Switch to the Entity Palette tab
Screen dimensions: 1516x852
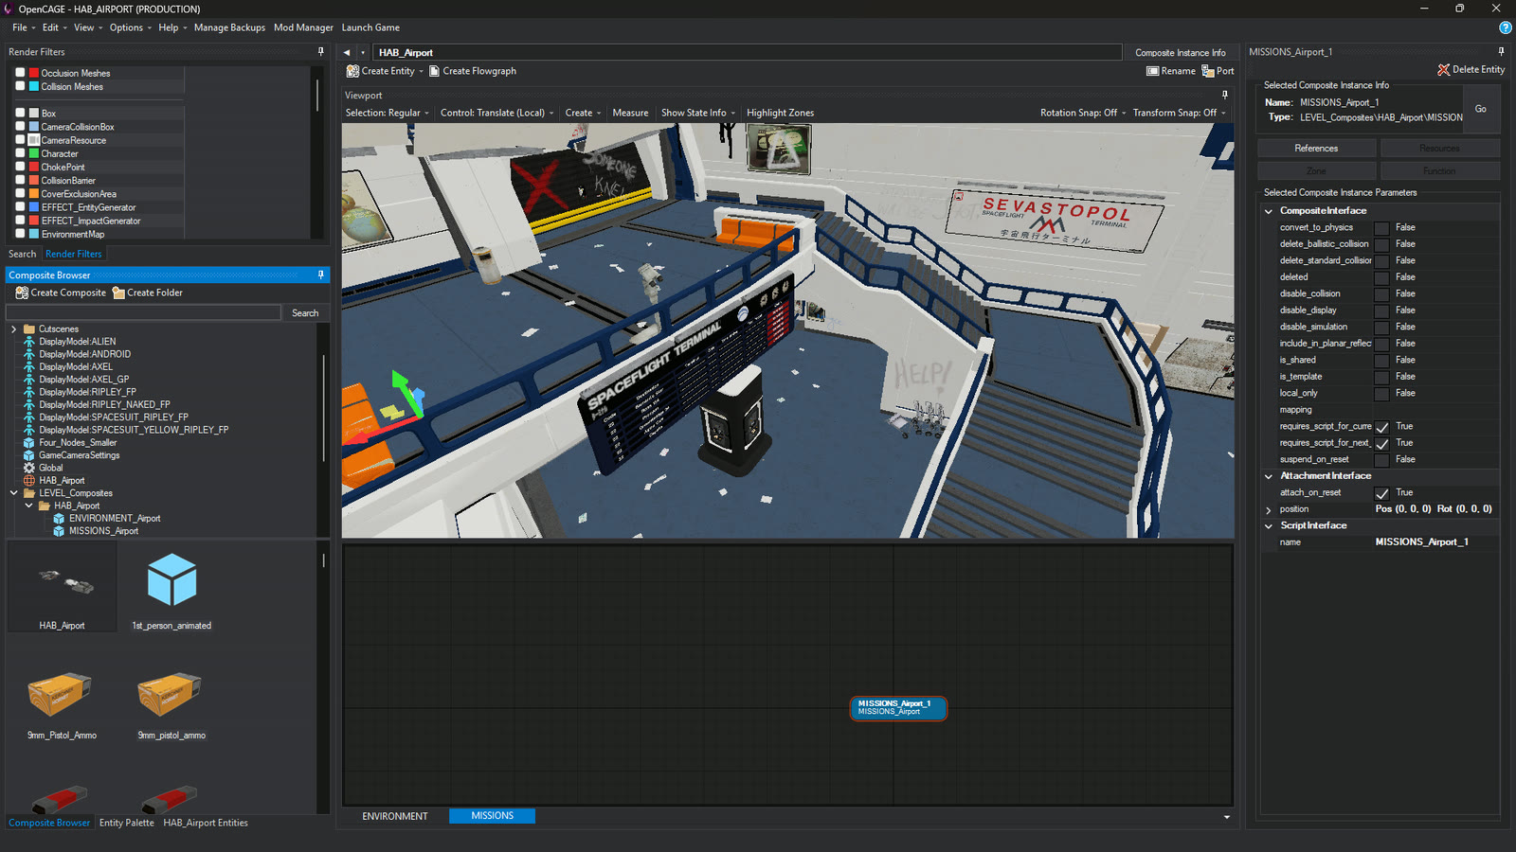point(126,823)
